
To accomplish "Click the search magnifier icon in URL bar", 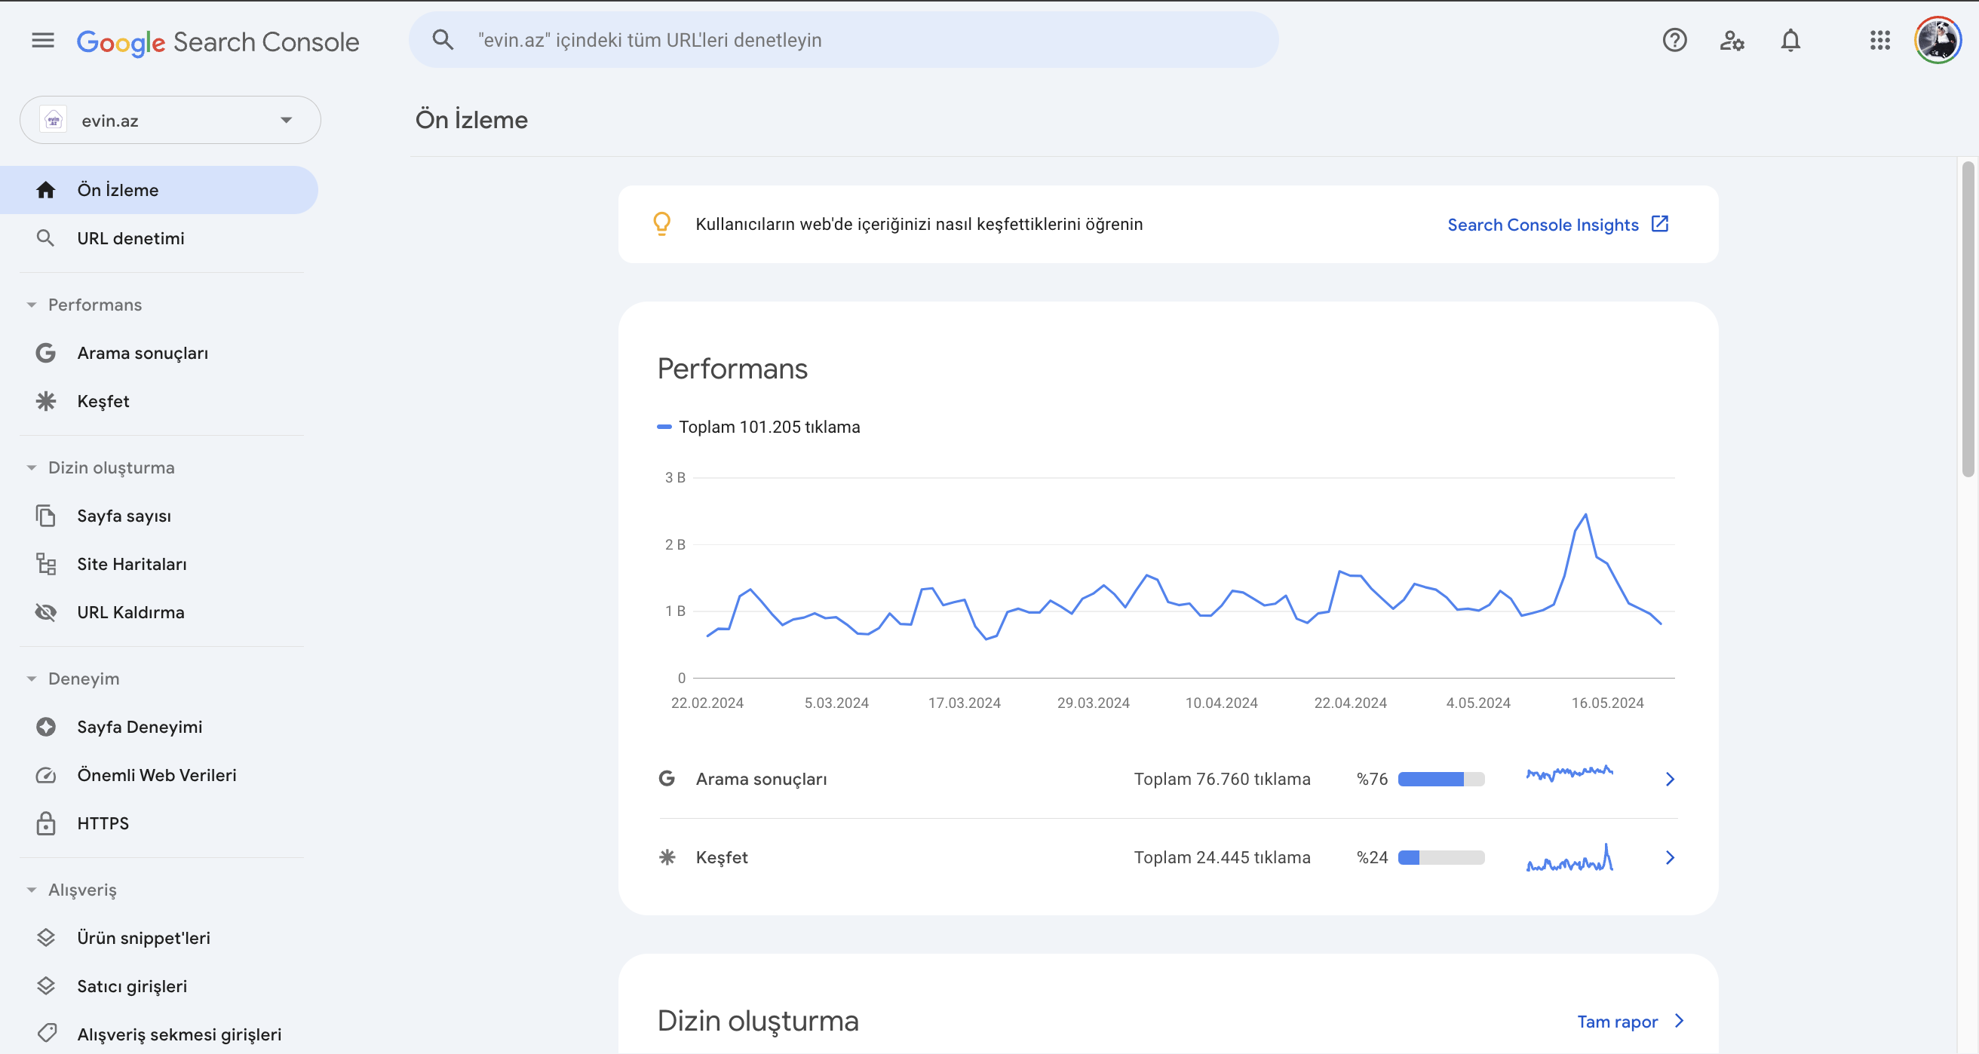I will pyautogui.click(x=443, y=40).
